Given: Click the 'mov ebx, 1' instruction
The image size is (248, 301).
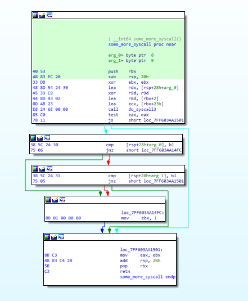Looking at the screenshot, I should pyautogui.click(x=139, y=218).
